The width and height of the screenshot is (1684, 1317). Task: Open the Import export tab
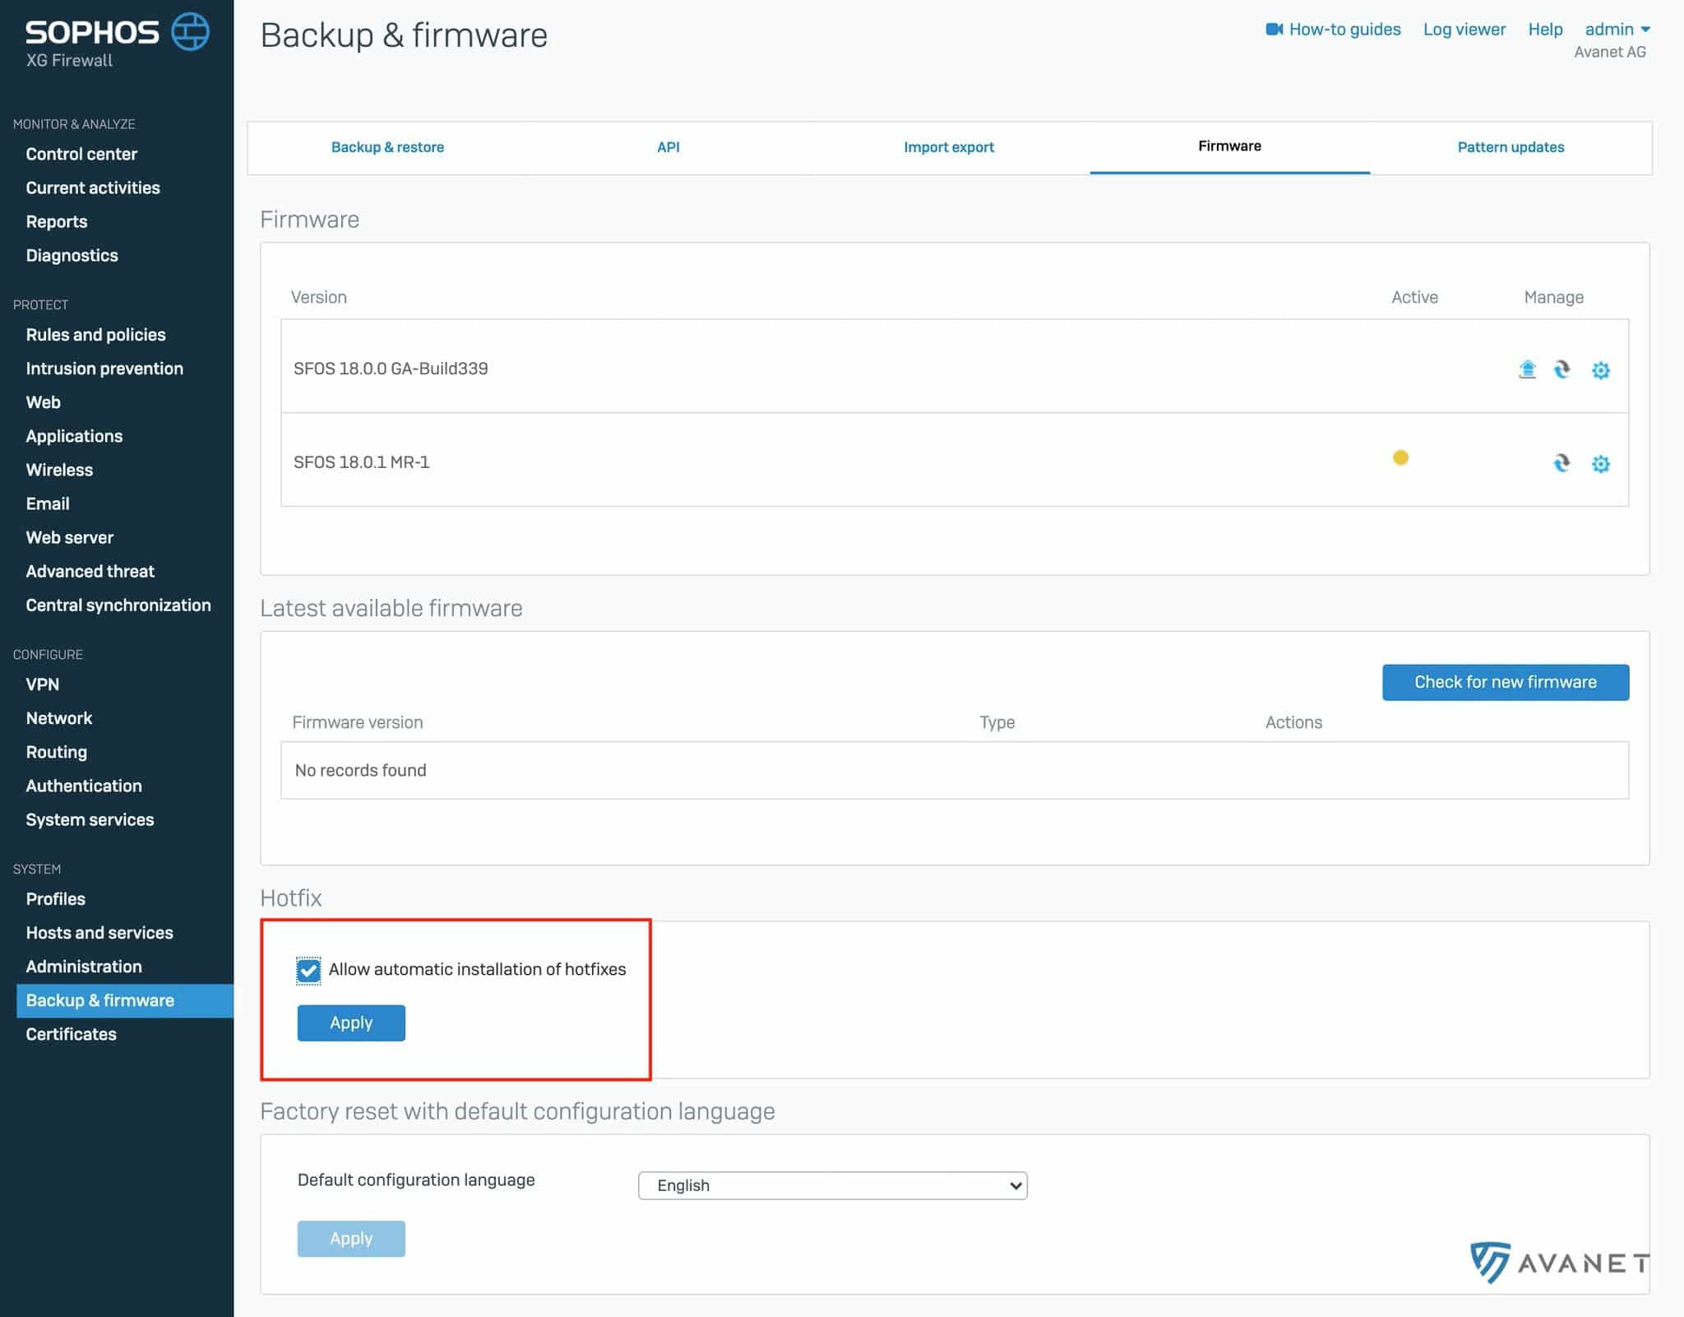point(948,147)
